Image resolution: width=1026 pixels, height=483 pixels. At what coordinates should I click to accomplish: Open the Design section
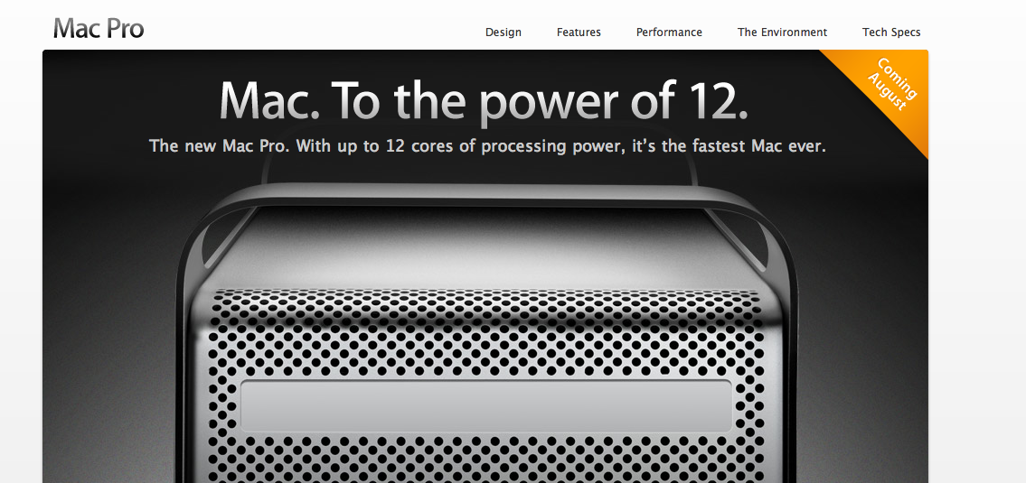pos(504,32)
